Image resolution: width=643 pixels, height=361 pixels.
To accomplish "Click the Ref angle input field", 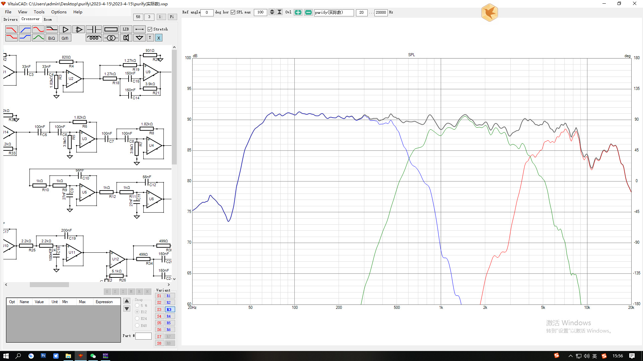I will (x=207, y=12).
